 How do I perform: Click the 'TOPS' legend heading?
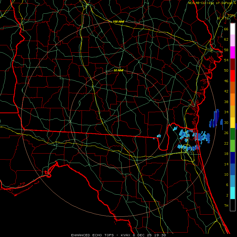[x=231, y=16]
